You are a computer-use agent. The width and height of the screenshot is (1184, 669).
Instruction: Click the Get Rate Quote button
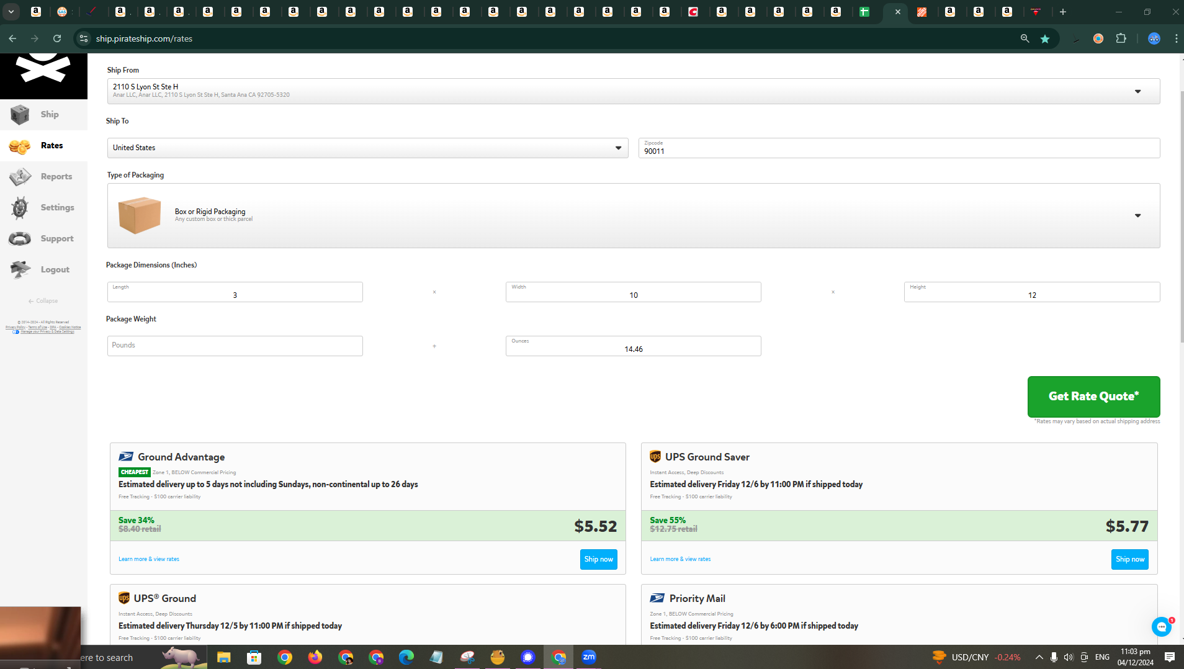point(1093,397)
